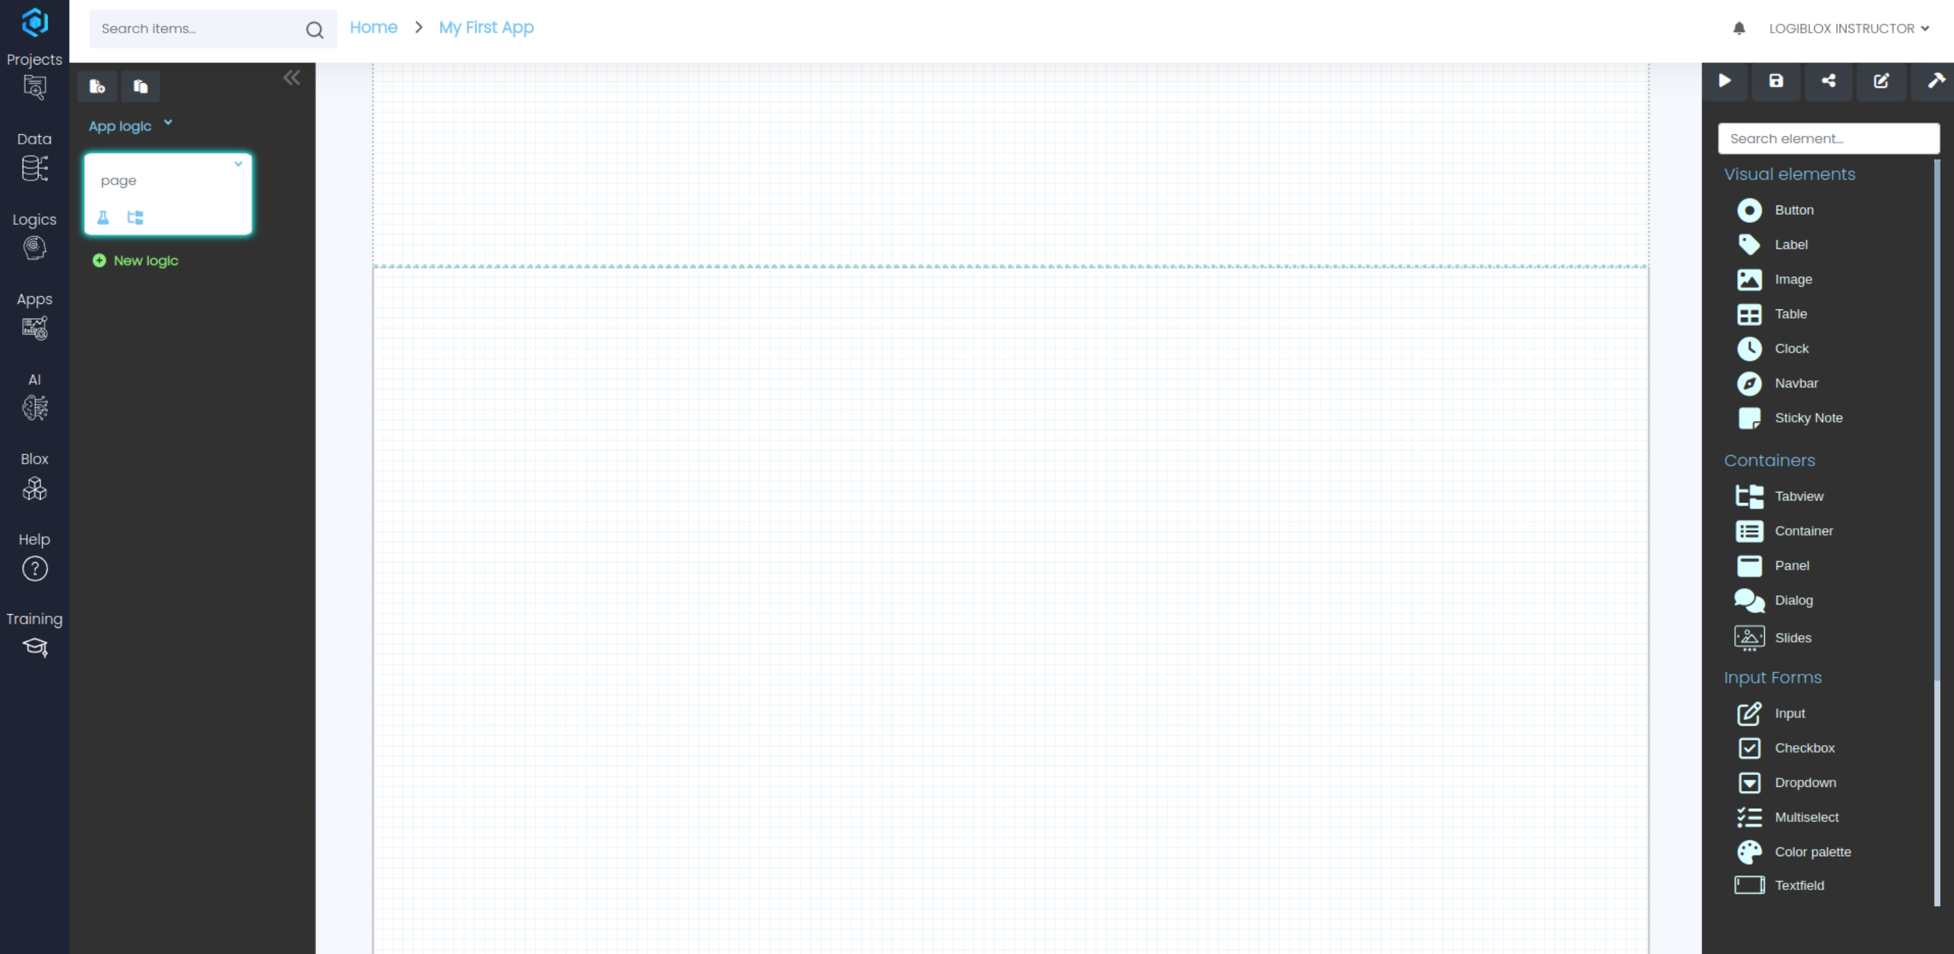Navigate to Home breadcrumb
The image size is (1954, 954).
click(x=373, y=28)
